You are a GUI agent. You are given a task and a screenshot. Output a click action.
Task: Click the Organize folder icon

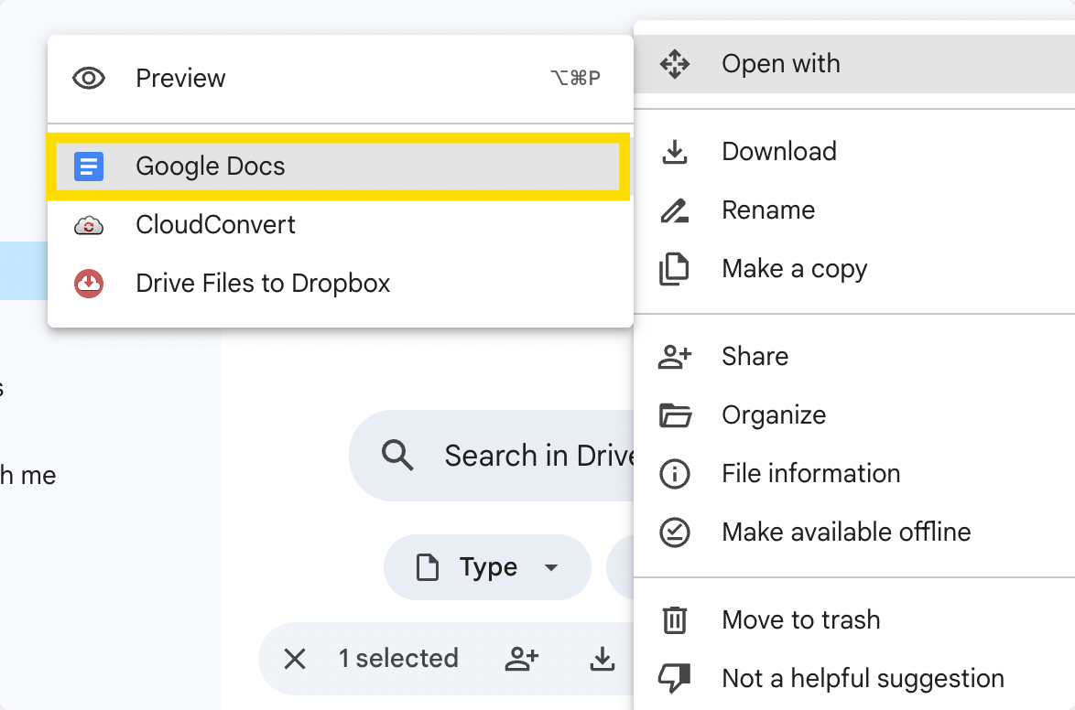click(675, 415)
